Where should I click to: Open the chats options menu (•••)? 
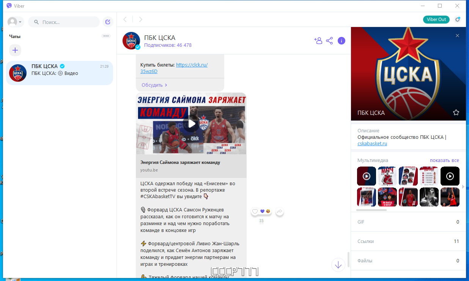coord(105,35)
